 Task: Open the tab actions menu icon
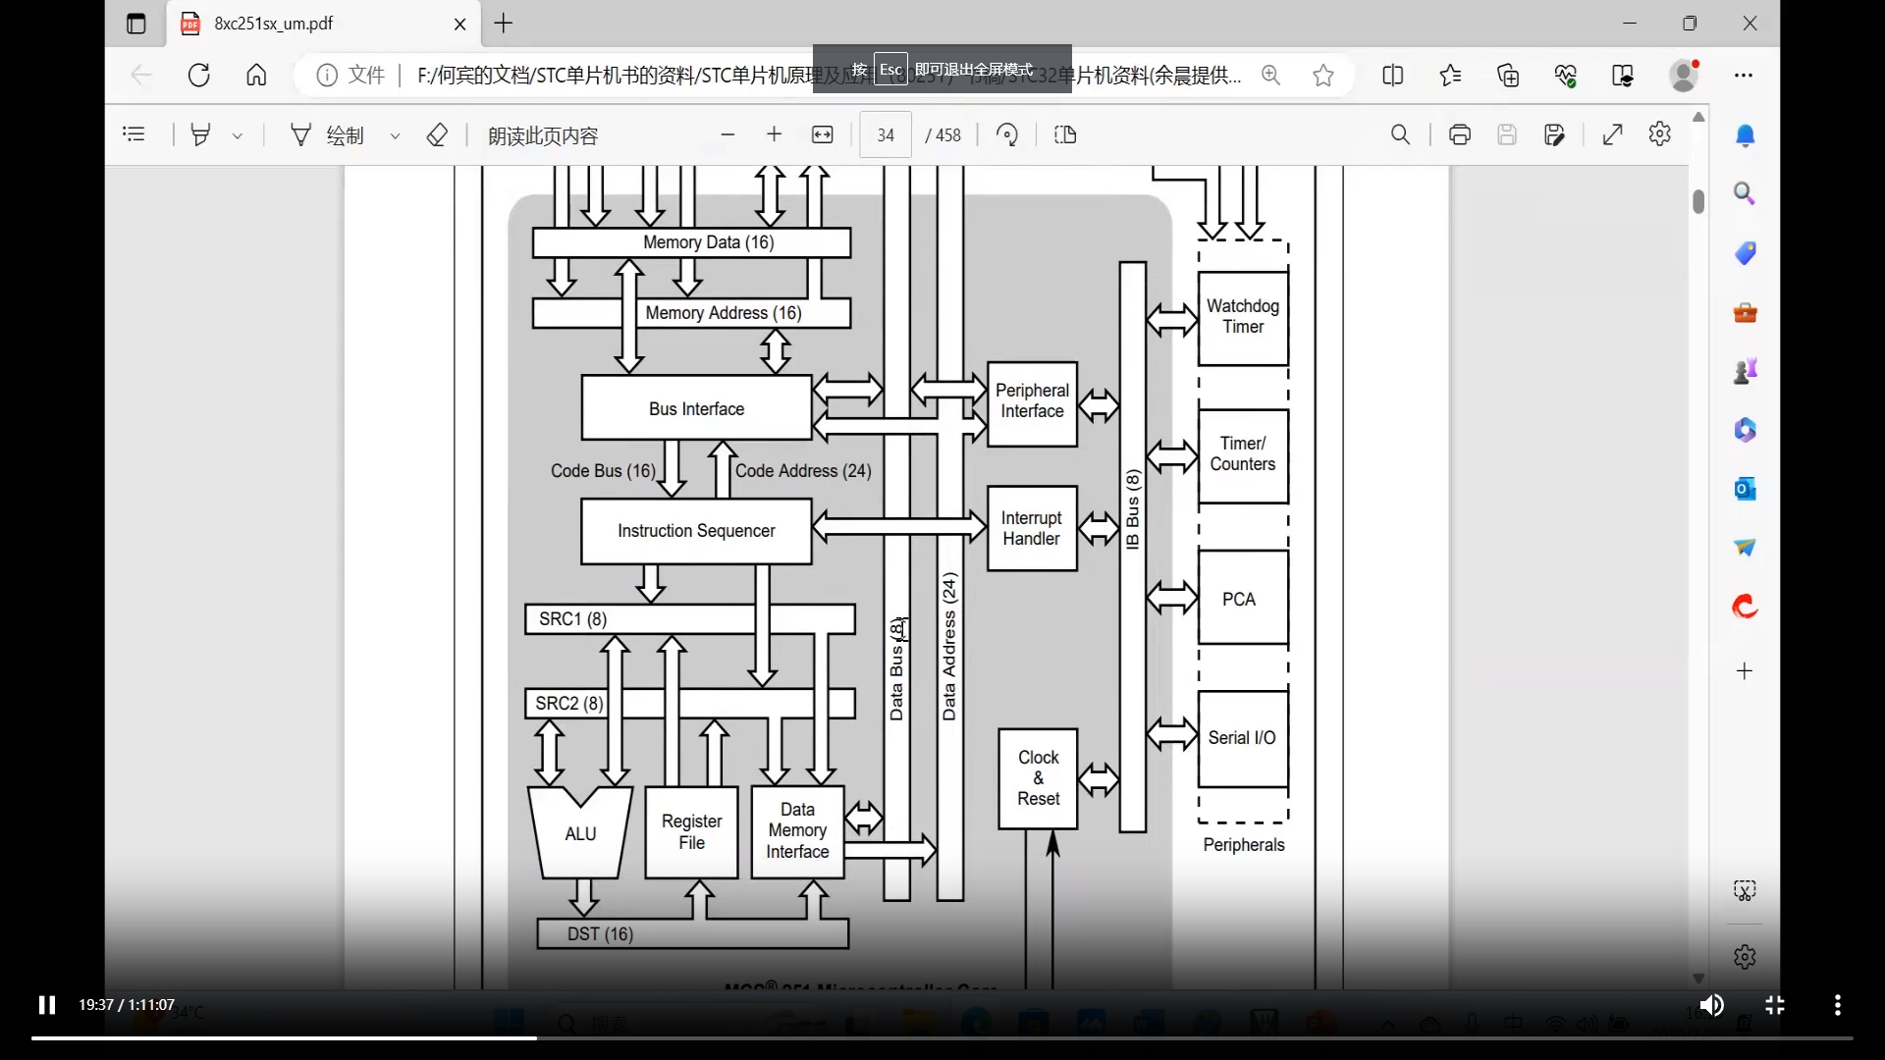point(136,24)
